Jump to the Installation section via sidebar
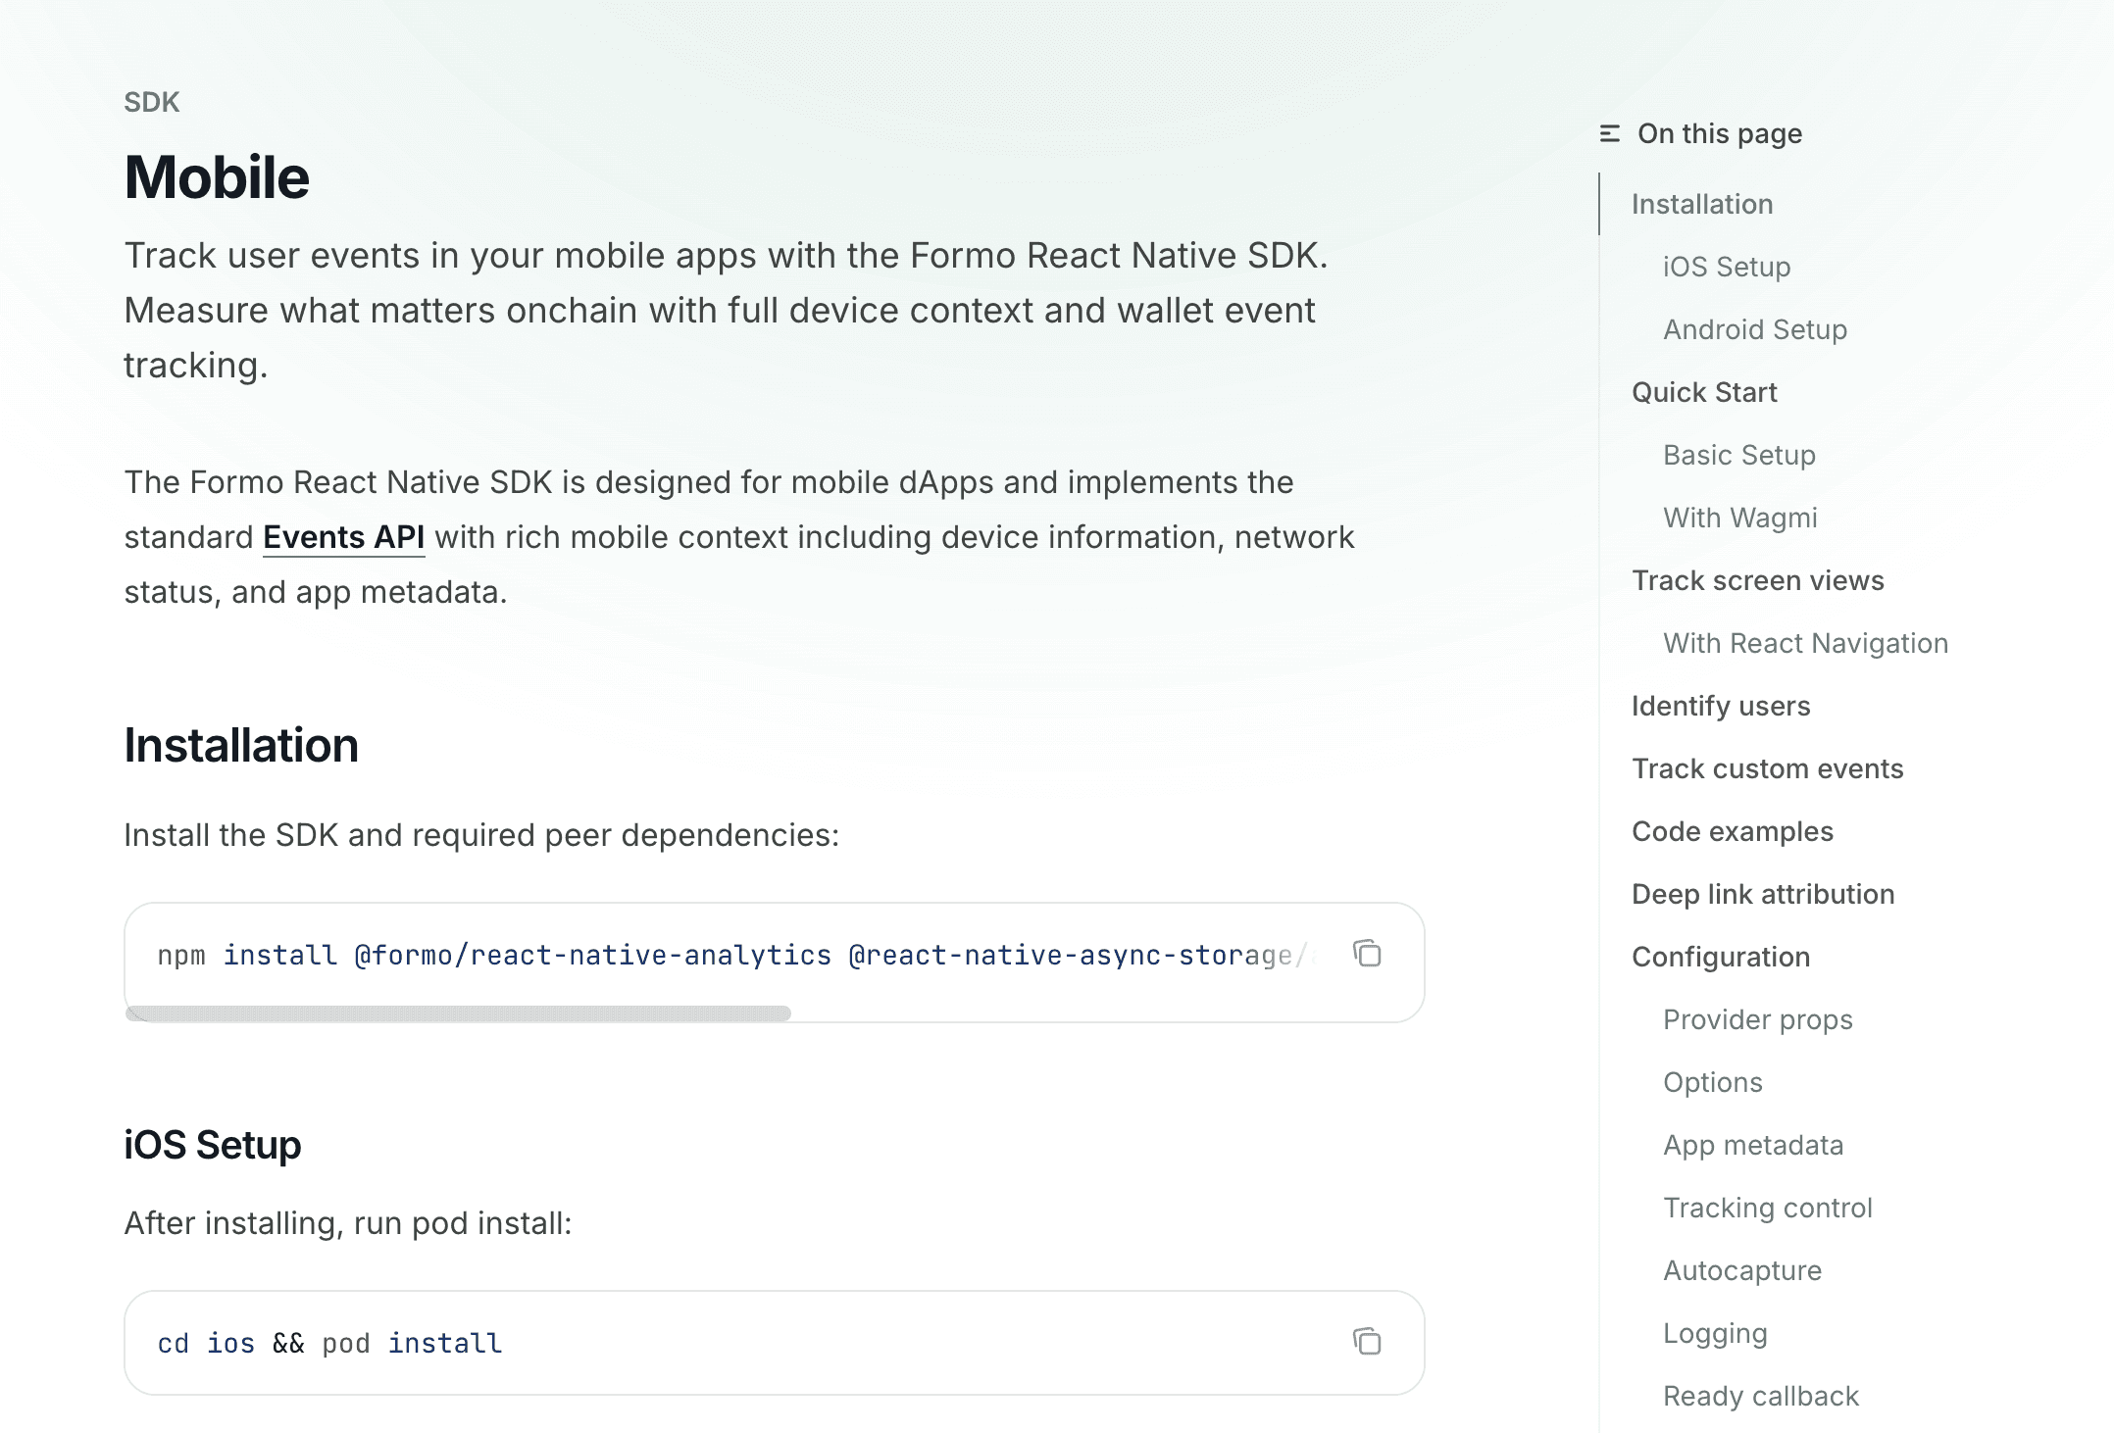 pyautogui.click(x=1701, y=204)
